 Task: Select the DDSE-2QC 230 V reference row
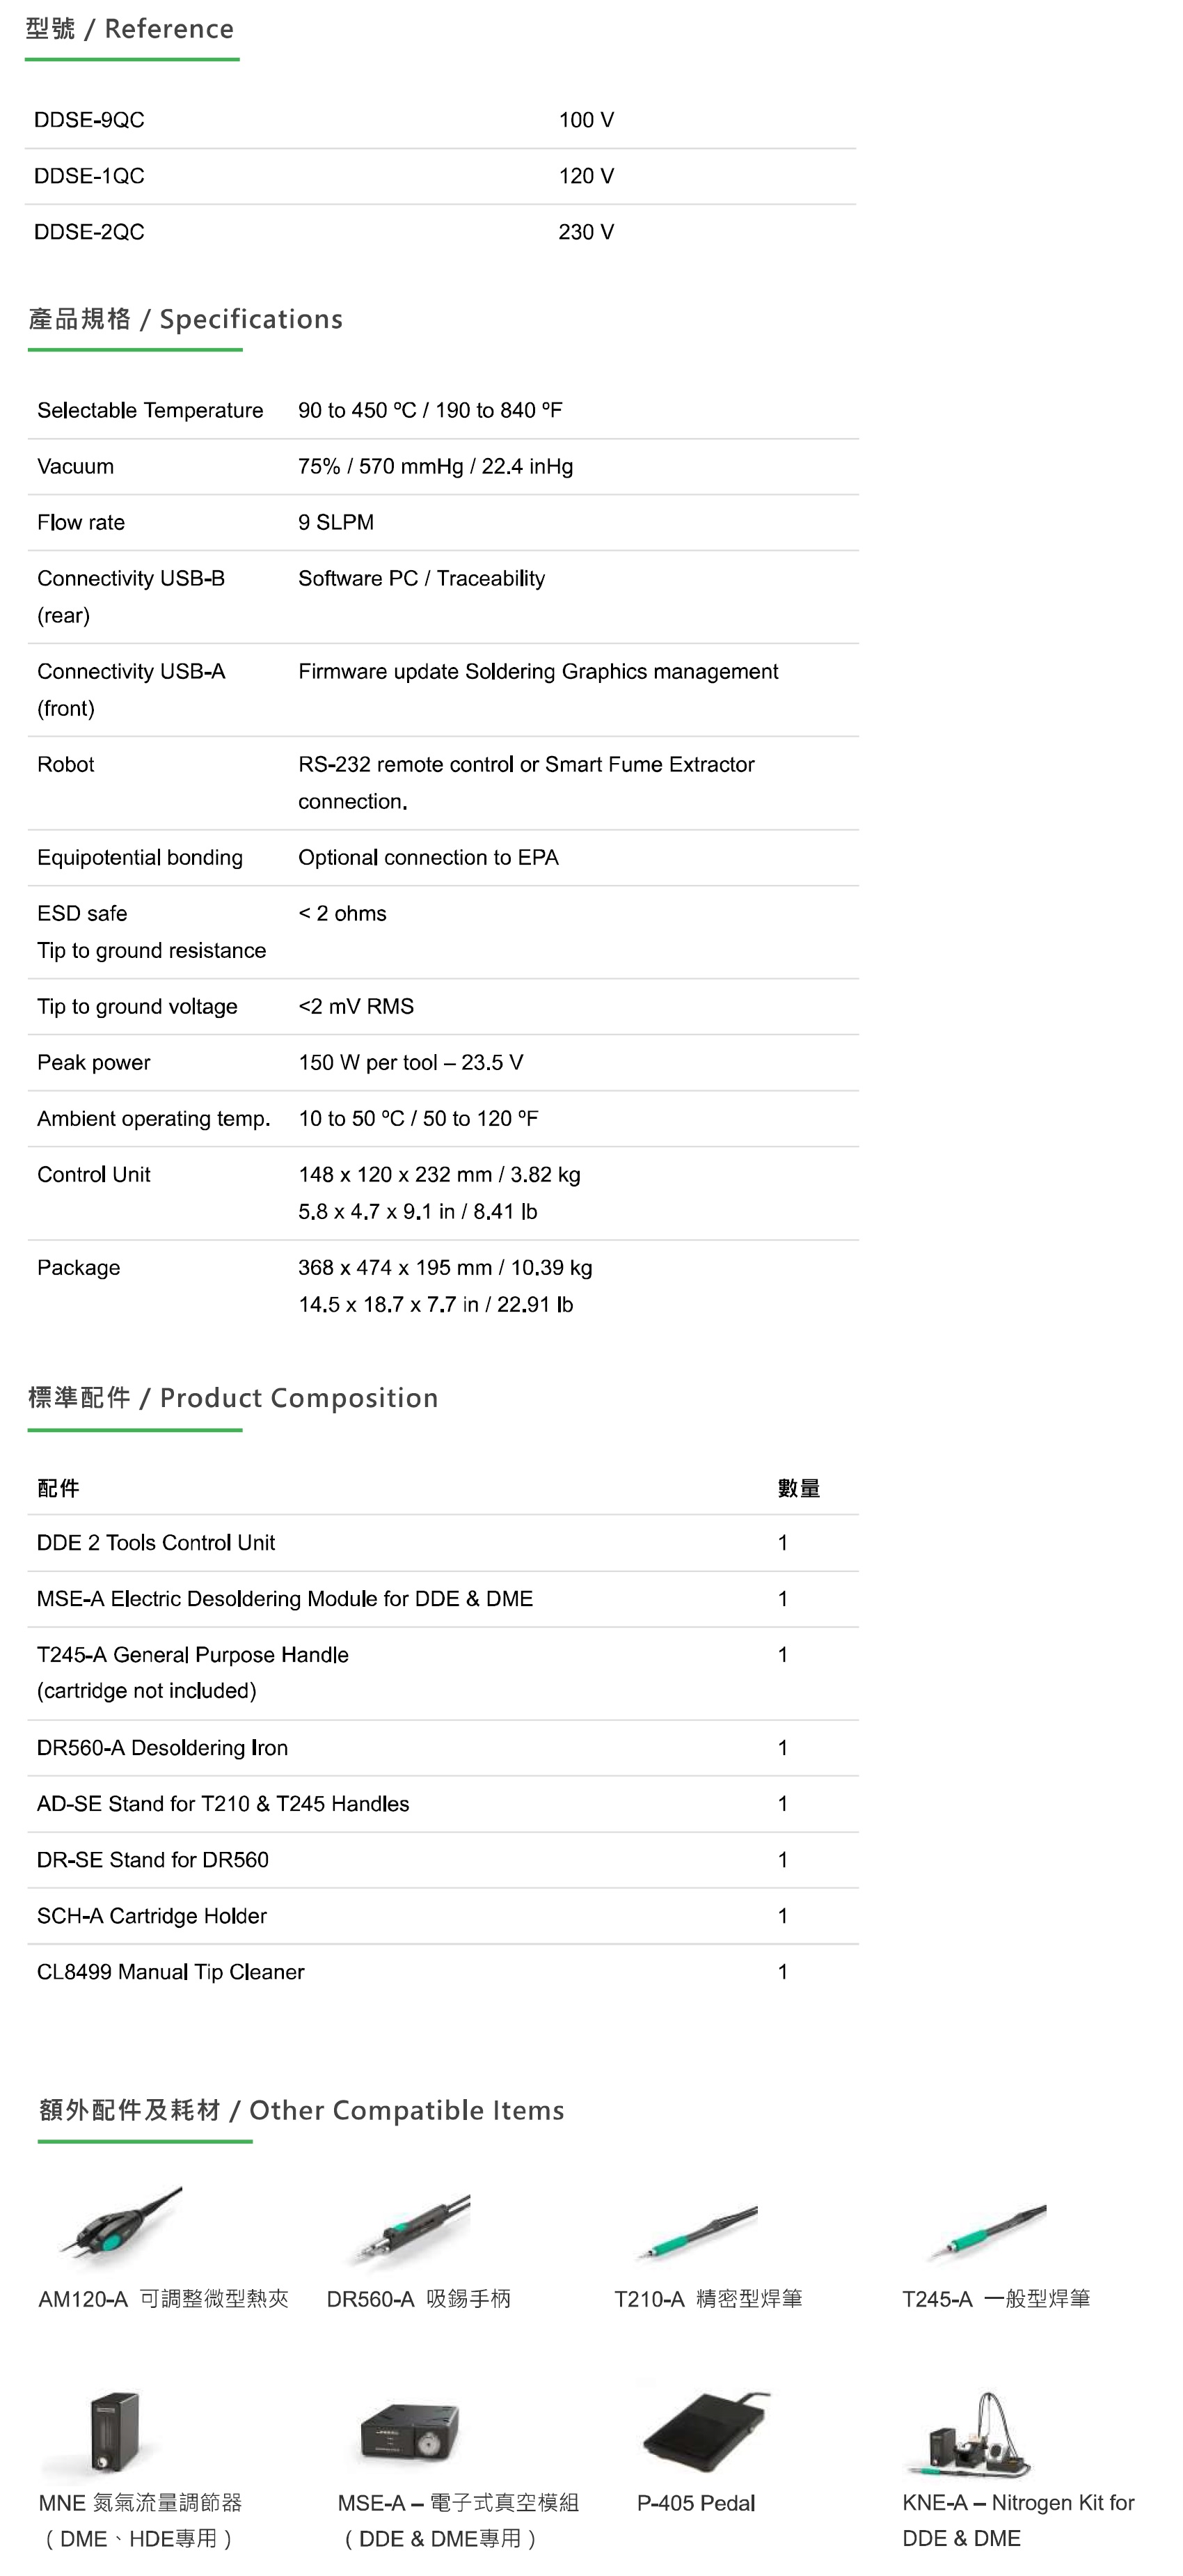click(x=440, y=232)
